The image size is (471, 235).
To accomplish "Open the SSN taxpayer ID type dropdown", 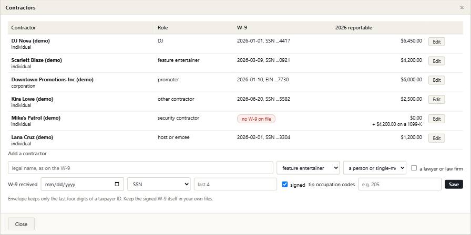I will (159, 184).
